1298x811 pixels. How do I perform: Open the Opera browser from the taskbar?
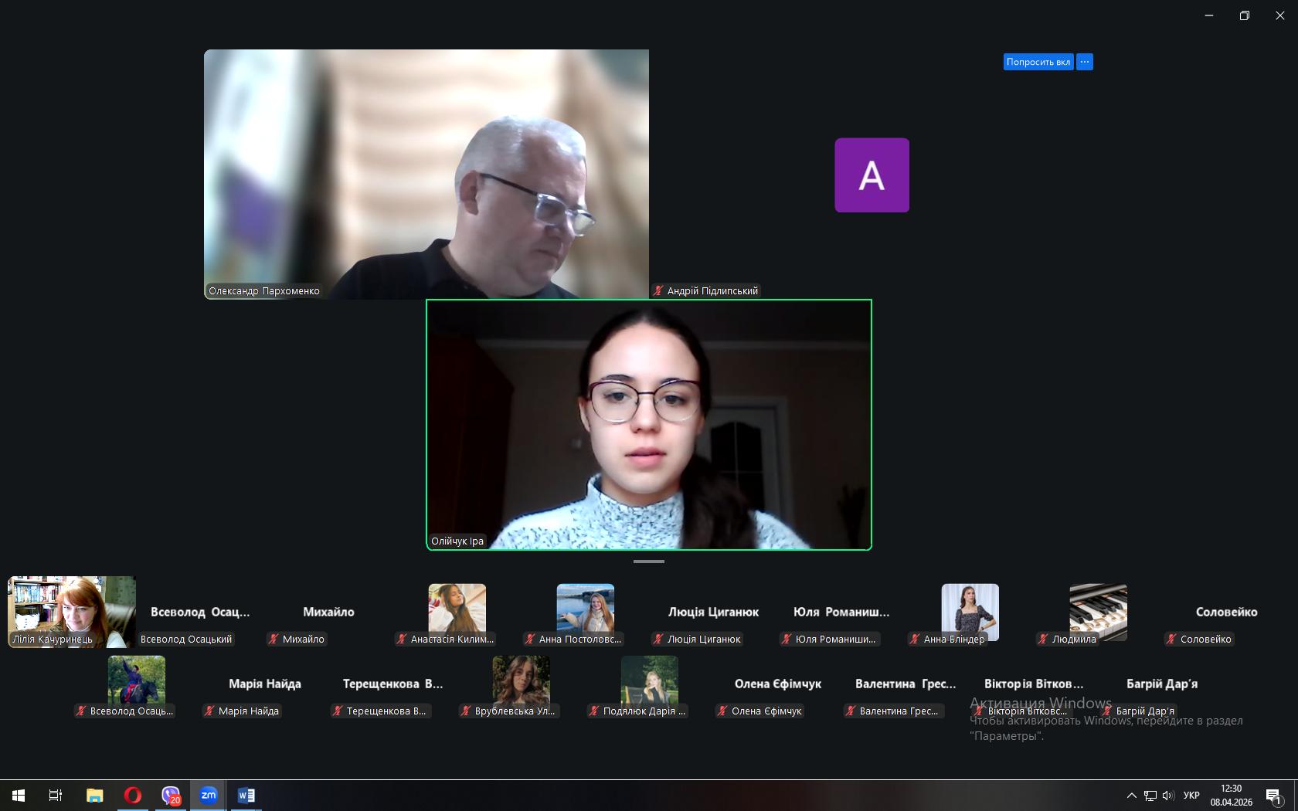click(133, 795)
